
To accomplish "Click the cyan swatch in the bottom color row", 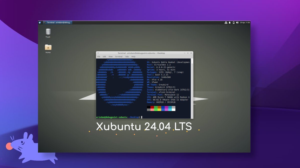I will (x=170, y=110).
